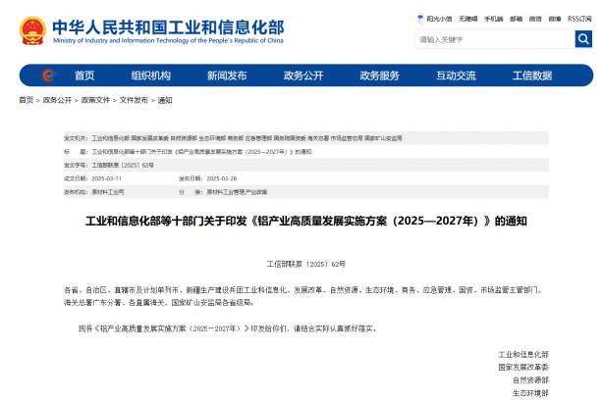Click the 分类 value 原材料工业管理/产业政策
This screenshot has width=603, height=402.
237,192
